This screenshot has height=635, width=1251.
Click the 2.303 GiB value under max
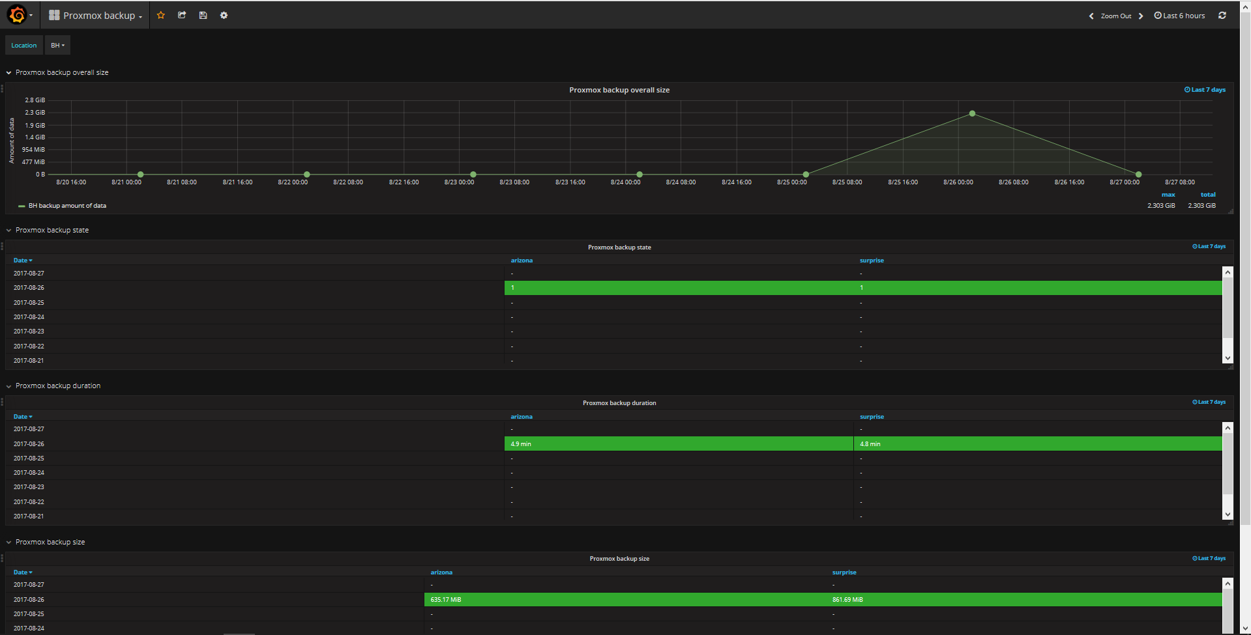coord(1161,206)
